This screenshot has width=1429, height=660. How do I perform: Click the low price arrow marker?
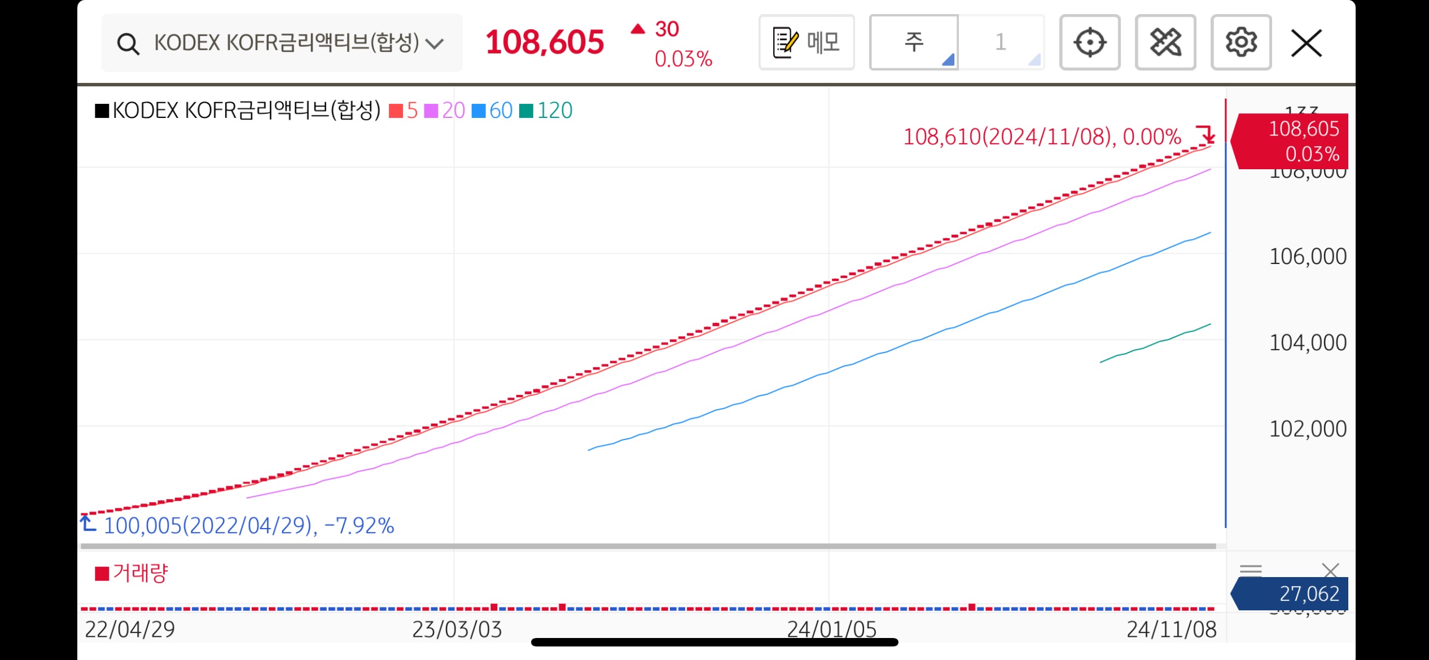click(x=88, y=524)
